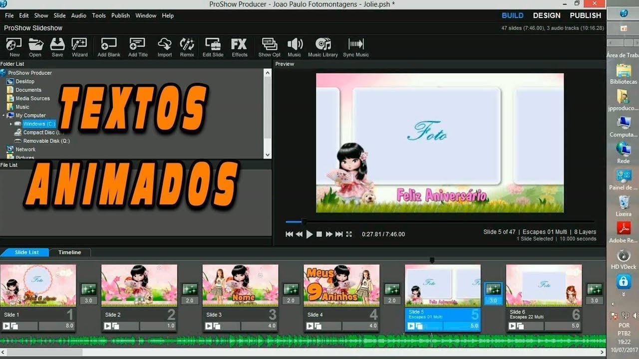Screen dimensions: 639x359
Task: Jump to the first slide in preview
Action: pyautogui.click(x=289, y=234)
